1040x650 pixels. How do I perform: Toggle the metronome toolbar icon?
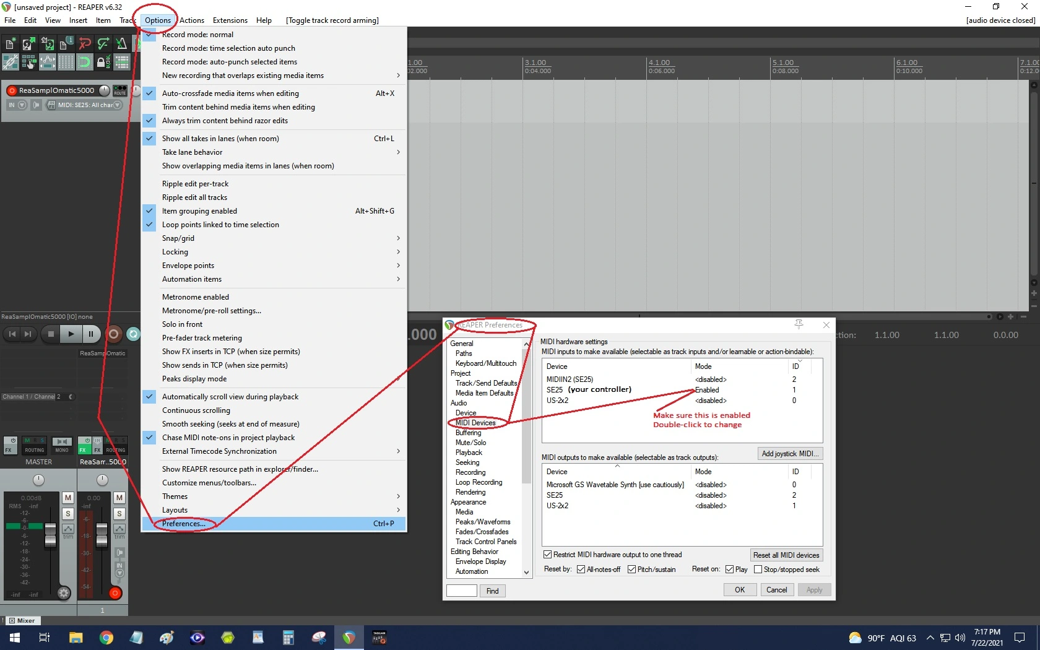(x=122, y=43)
